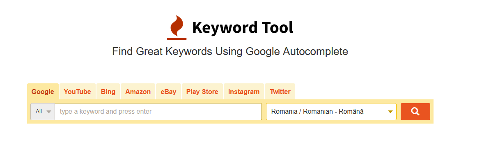The width and height of the screenshot is (491, 163).
Task: Click the word "Autocomplete" in the tagline
Action: click(315, 51)
